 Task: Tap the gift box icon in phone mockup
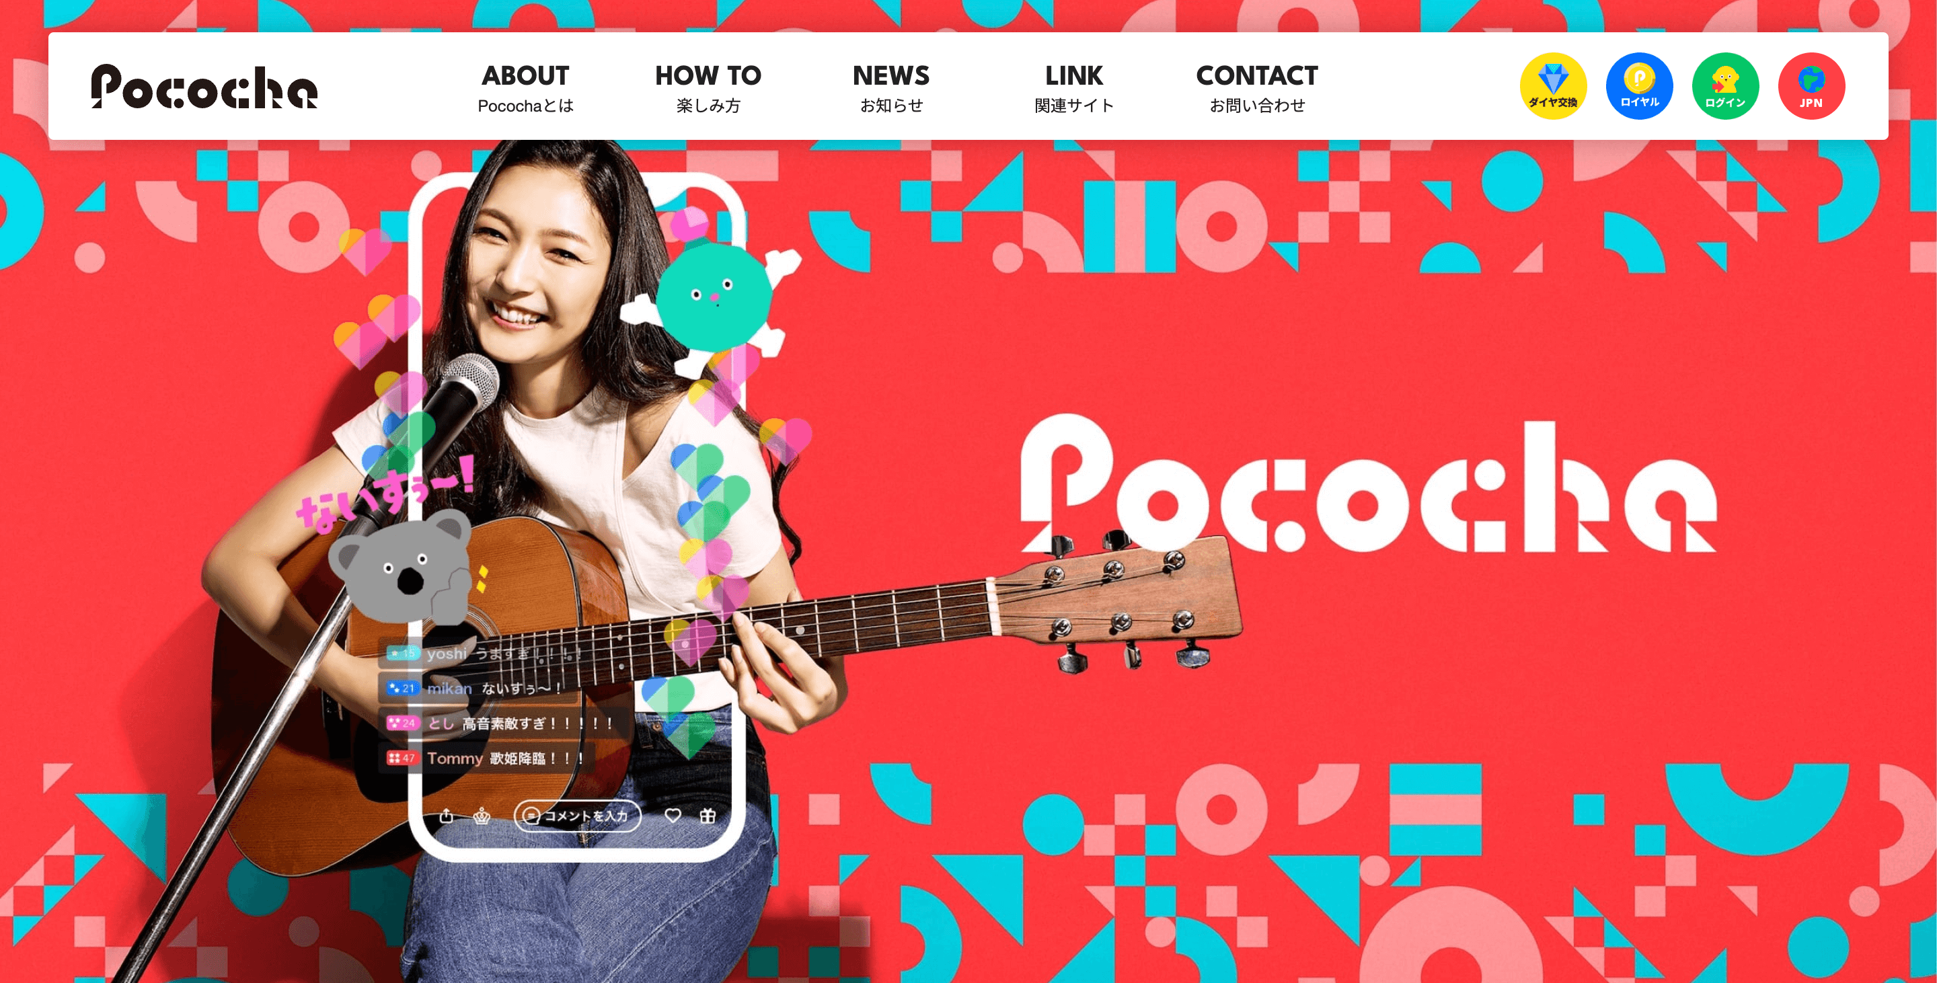(708, 816)
